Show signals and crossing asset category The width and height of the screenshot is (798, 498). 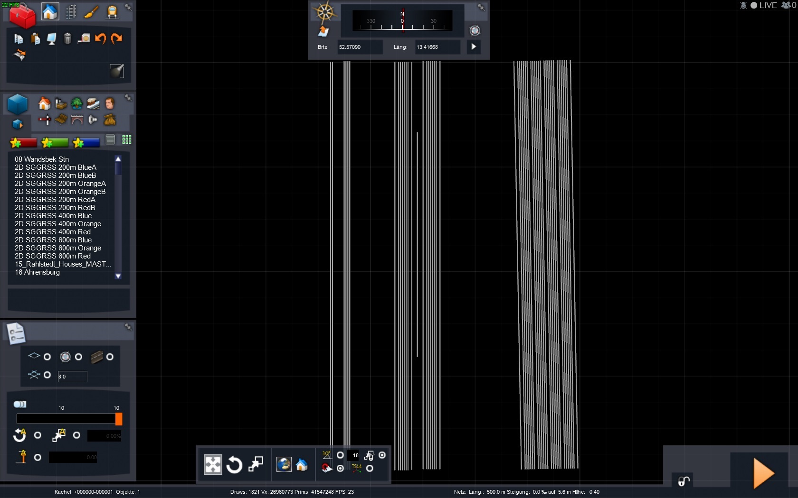(45, 120)
